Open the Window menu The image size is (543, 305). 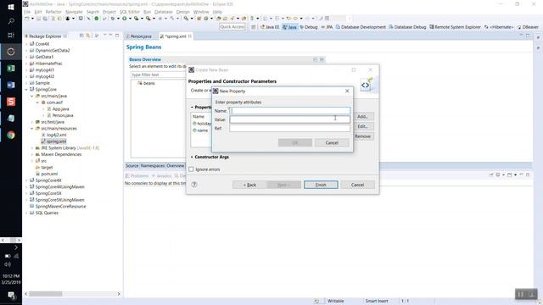[201, 12]
